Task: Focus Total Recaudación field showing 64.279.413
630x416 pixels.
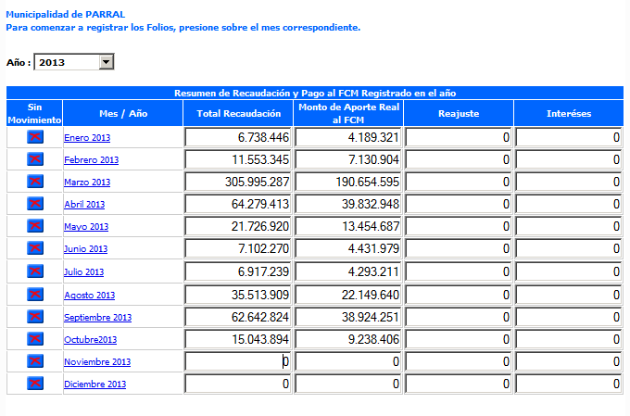Action: click(x=239, y=204)
